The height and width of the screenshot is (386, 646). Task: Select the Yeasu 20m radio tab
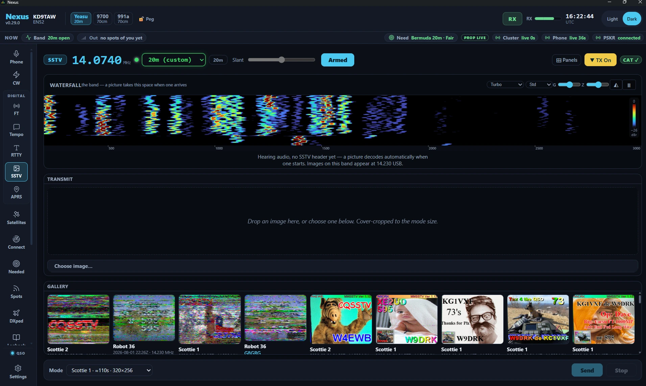[81, 19]
